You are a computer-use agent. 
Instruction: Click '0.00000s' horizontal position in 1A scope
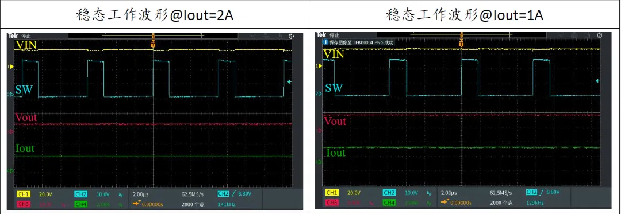click(x=461, y=203)
